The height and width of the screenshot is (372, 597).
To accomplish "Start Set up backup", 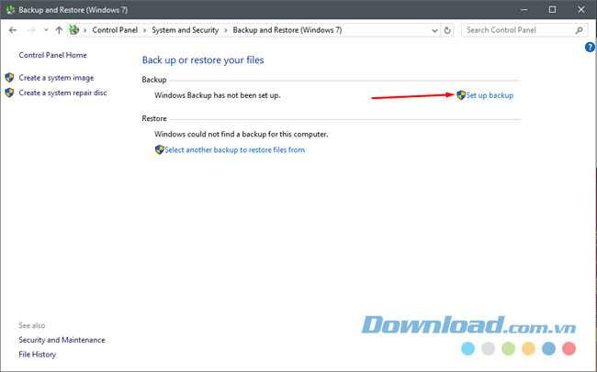I will [490, 95].
